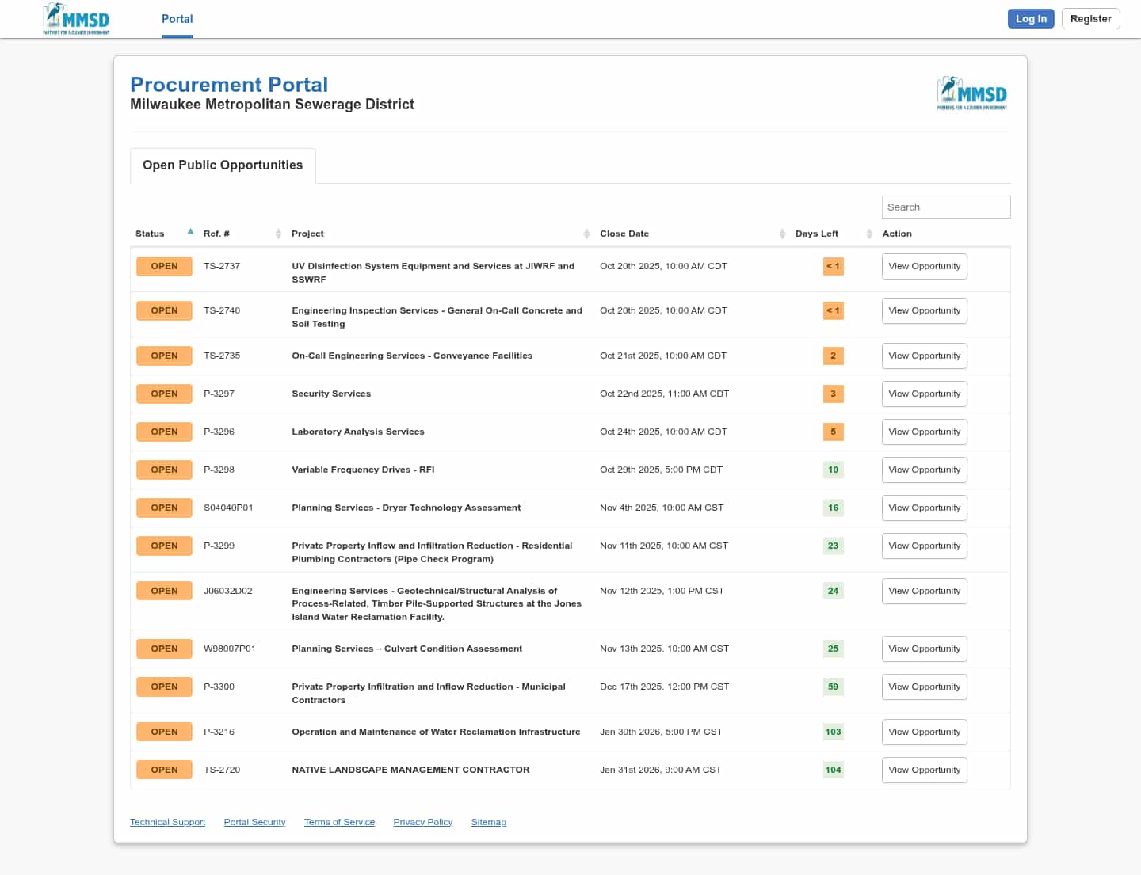The height and width of the screenshot is (875, 1141).
Task: Sort table by Status column arrow
Action: [190, 232]
